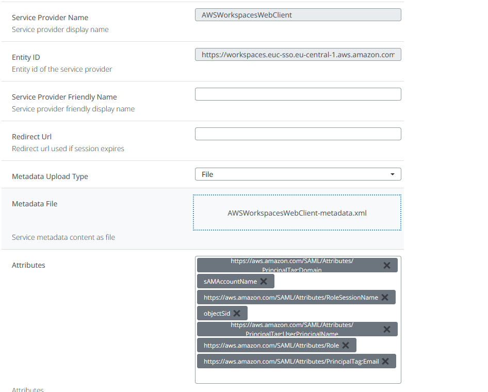
Task: Click the Service Provider Name field
Action: (298, 15)
